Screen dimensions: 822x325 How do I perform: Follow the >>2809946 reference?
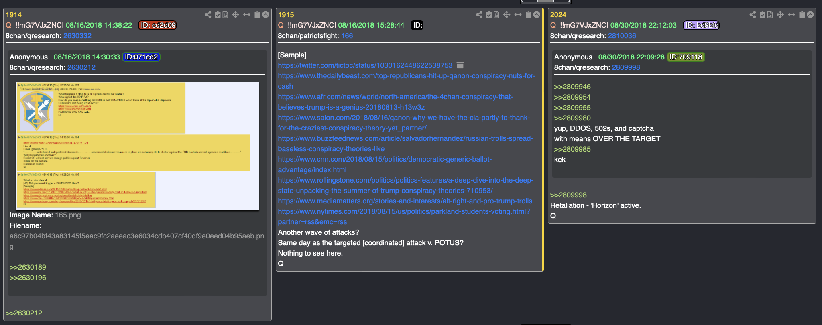pyautogui.click(x=572, y=87)
